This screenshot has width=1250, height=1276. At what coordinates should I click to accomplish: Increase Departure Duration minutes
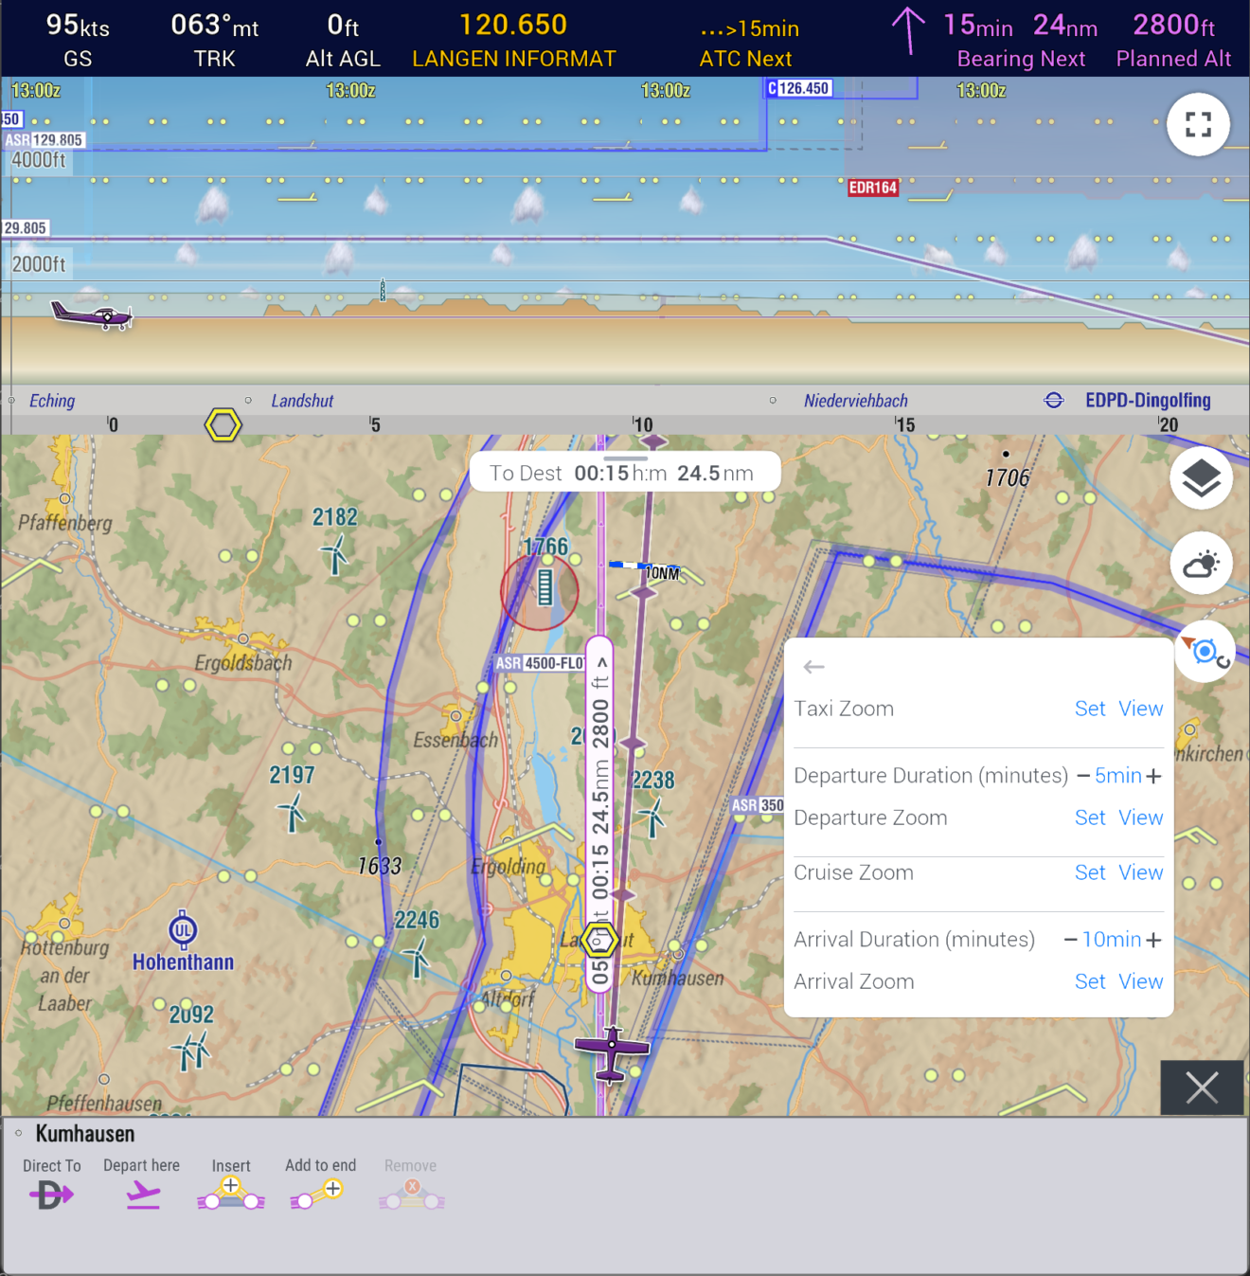click(1153, 776)
